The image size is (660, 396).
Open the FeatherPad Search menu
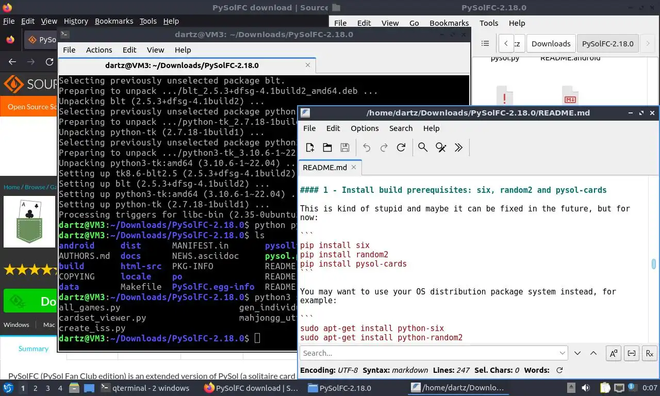click(x=401, y=128)
